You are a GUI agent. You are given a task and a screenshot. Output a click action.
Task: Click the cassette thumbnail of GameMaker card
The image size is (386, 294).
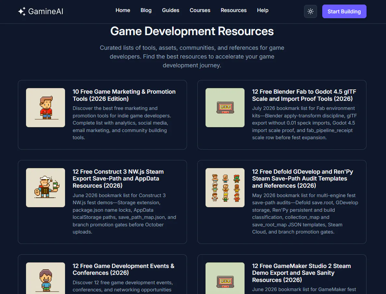[225, 278]
